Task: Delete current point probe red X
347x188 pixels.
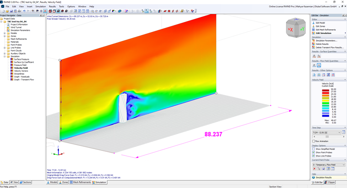Action: click(x=314, y=169)
